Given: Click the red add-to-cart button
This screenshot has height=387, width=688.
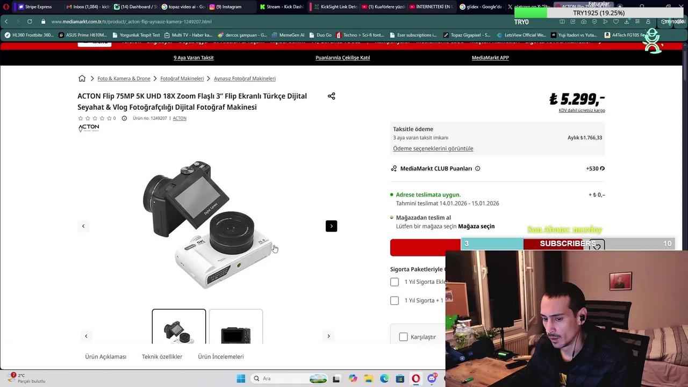Looking at the screenshot, I should [425, 247].
